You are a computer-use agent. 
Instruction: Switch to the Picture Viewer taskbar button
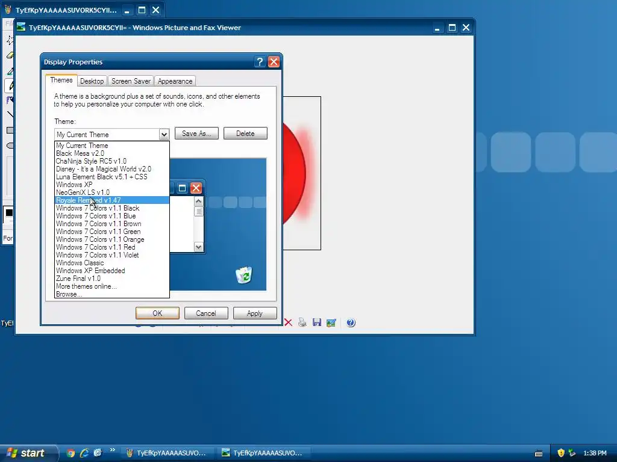point(265,453)
